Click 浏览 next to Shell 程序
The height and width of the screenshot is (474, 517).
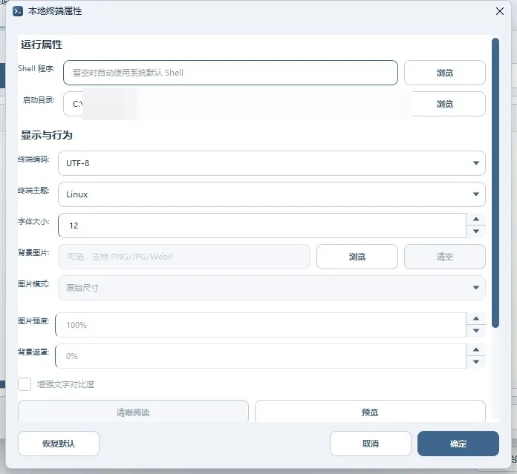click(x=444, y=73)
